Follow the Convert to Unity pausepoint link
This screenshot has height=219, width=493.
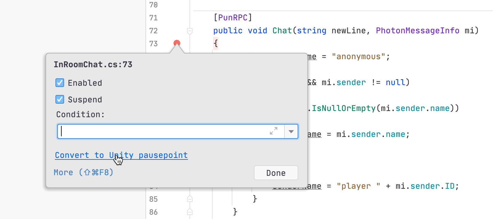point(121,155)
